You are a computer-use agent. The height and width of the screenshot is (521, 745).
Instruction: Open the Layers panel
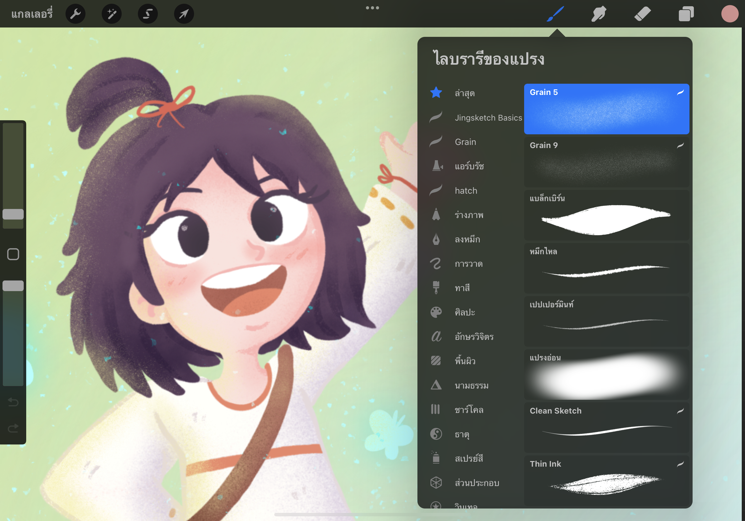(686, 14)
